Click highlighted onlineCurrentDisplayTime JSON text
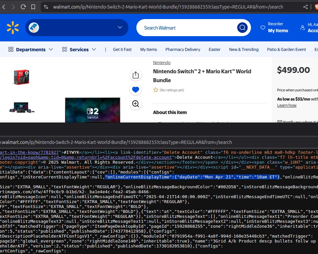Screen dimensions: 318x254 [x=192, y=177]
